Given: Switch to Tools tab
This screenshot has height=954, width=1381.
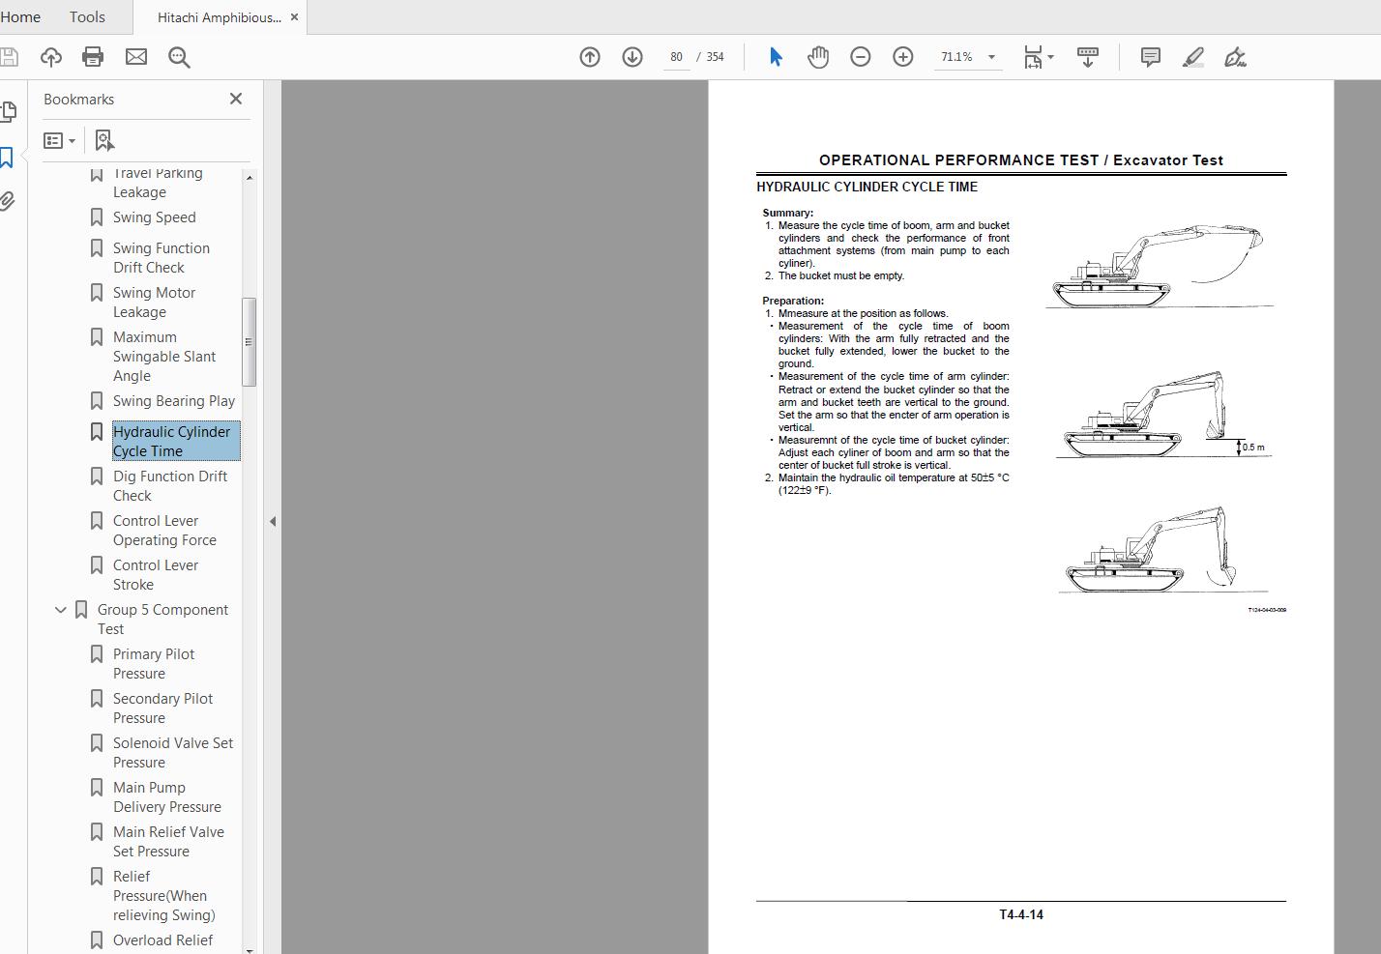Looking at the screenshot, I should click(87, 17).
